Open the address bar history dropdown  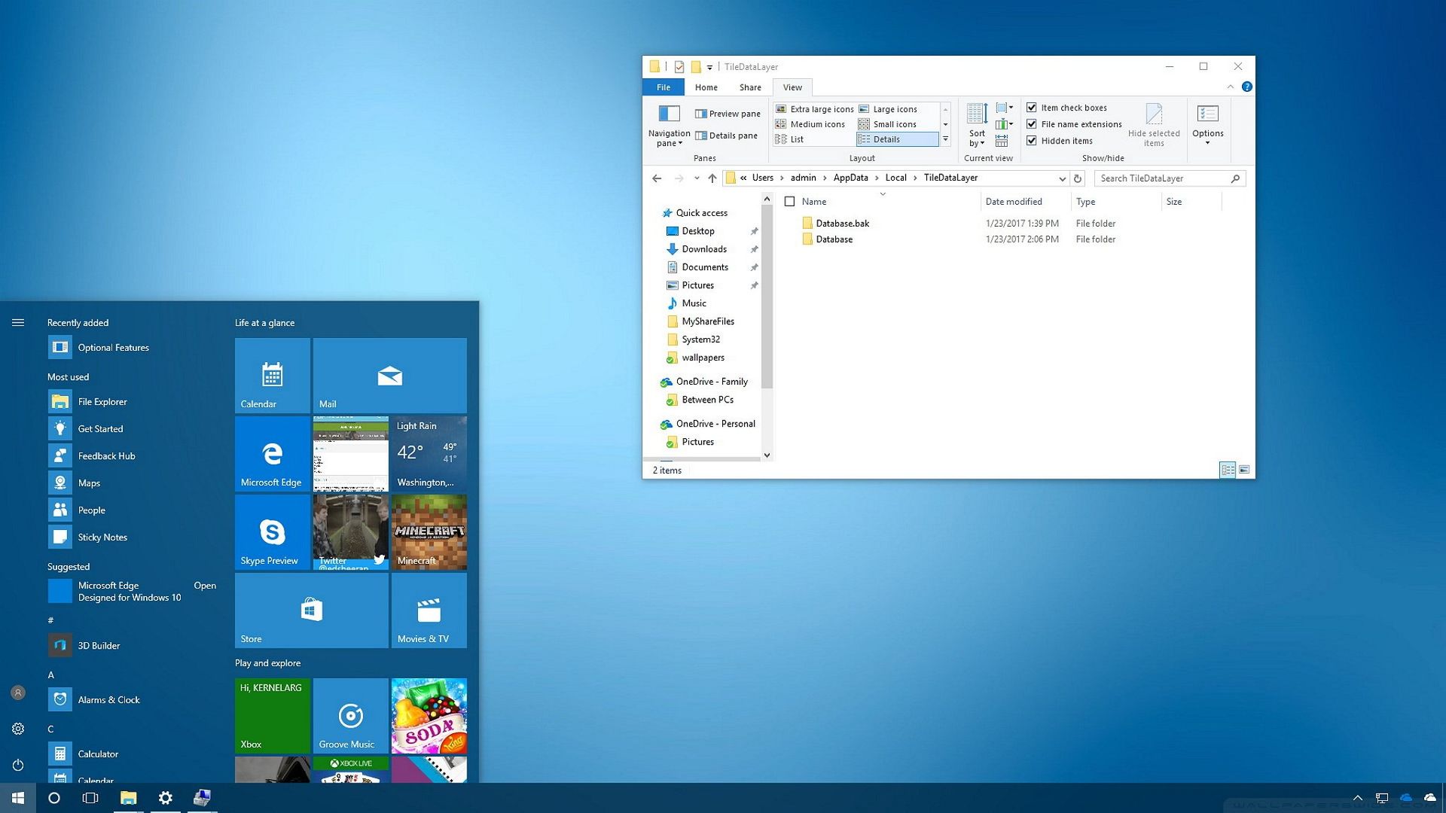tap(1062, 178)
